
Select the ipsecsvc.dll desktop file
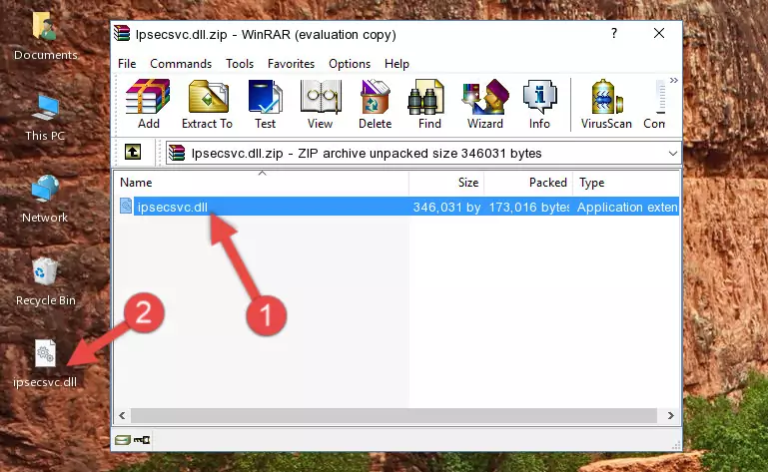click(x=45, y=364)
